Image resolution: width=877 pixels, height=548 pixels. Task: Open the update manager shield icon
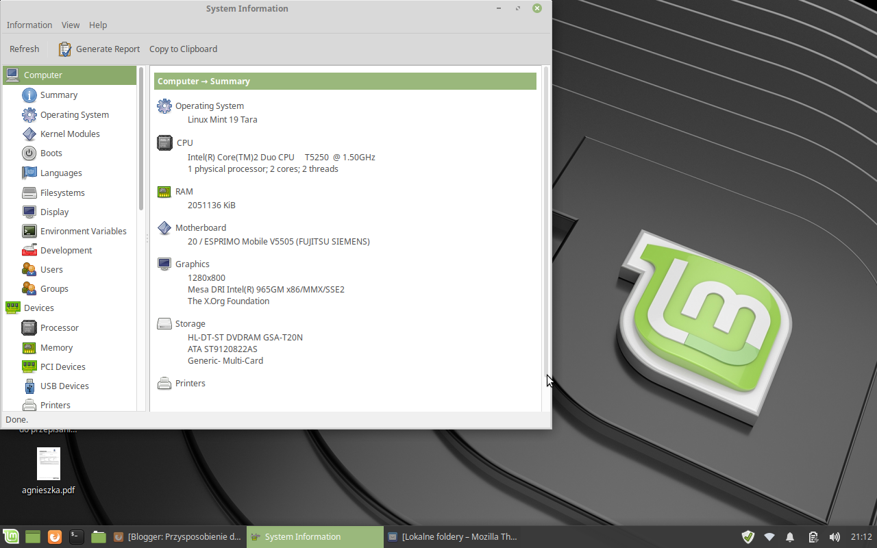coord(748,537)
